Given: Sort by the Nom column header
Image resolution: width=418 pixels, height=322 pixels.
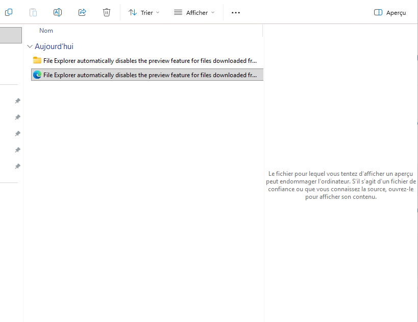Looking at the screenshot, I should pyautogui.click(x=46, y=31).
